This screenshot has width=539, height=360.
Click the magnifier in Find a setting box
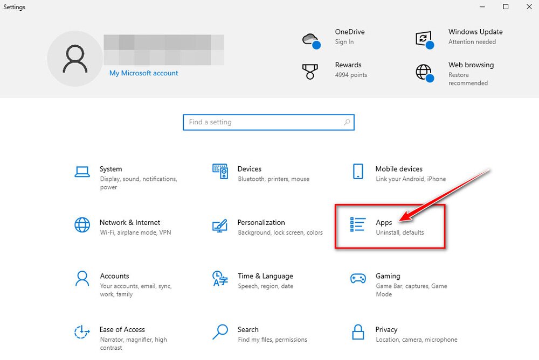pyautogui.click(x=347, y=122)
